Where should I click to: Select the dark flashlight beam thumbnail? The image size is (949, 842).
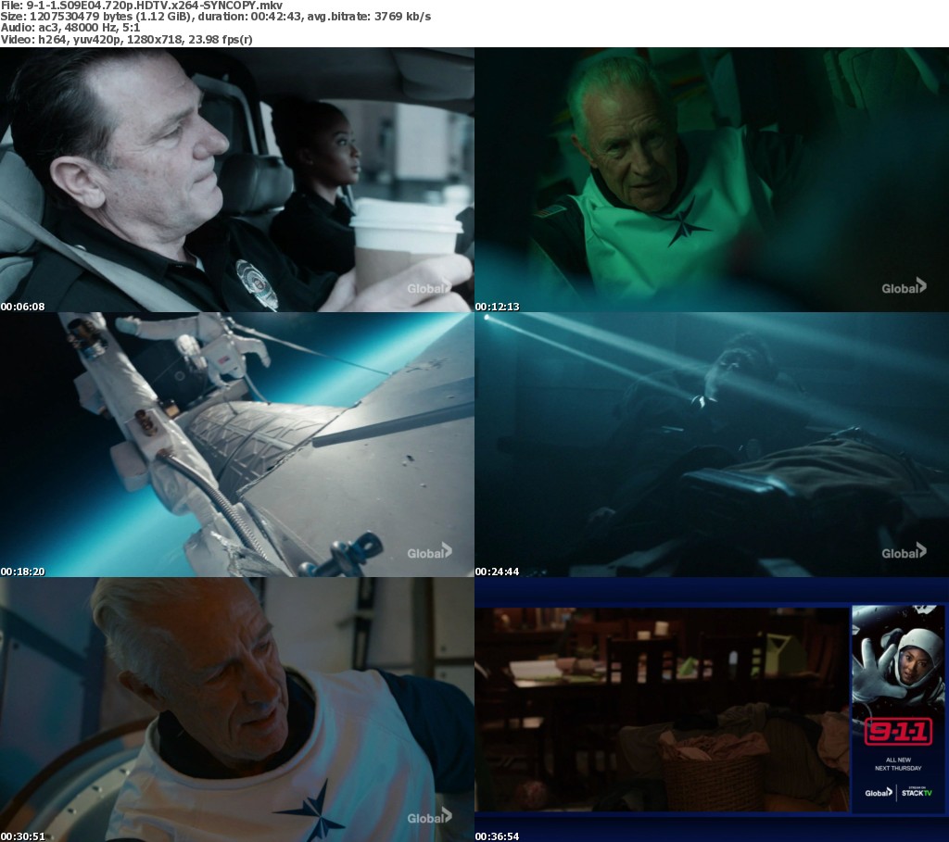pyautogui.click(x=711, y=444)
